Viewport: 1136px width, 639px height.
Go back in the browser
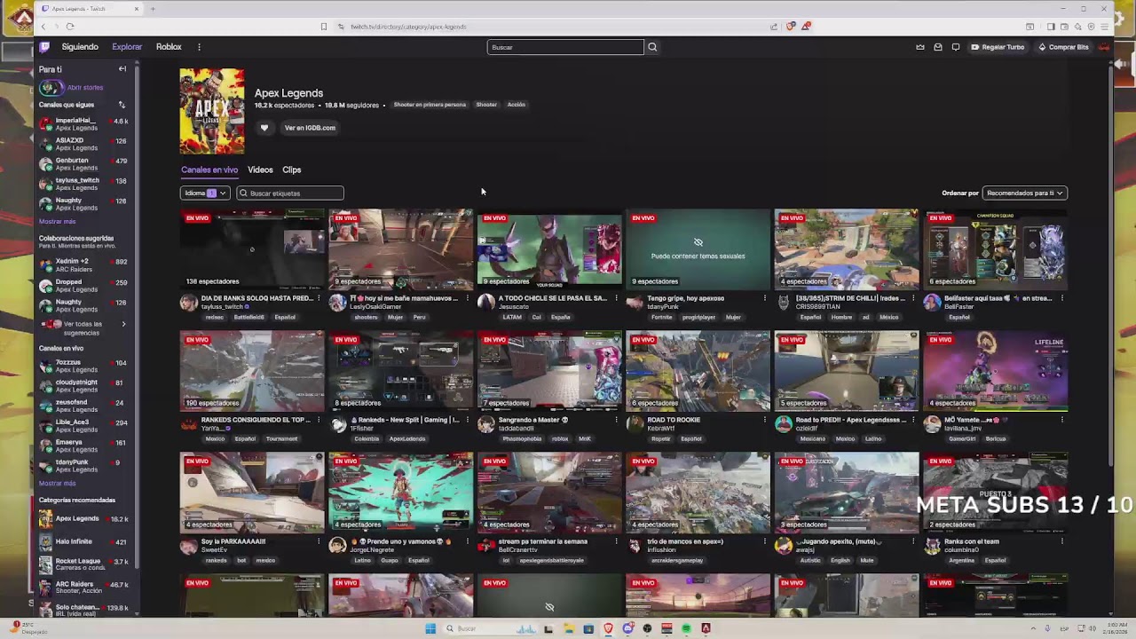tap(43, 27)
